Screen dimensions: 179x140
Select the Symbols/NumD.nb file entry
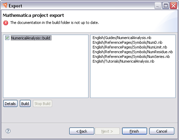click(x=128, y=42)
